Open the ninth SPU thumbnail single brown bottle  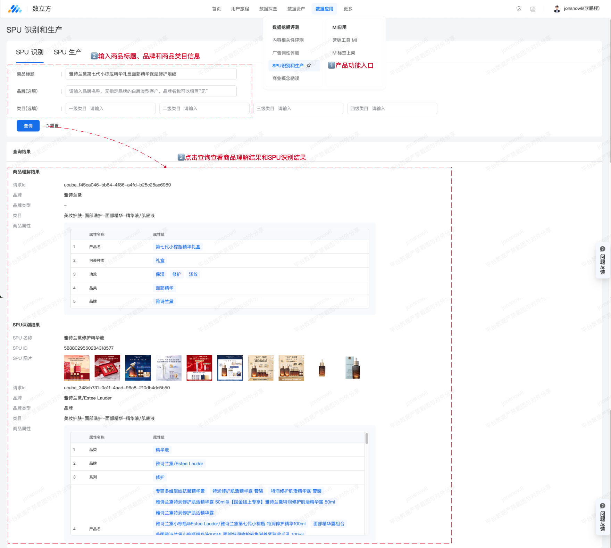coord(322,368)
